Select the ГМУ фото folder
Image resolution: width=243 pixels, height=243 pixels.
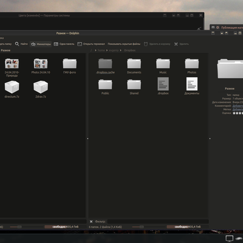click(x=70, y=66)
